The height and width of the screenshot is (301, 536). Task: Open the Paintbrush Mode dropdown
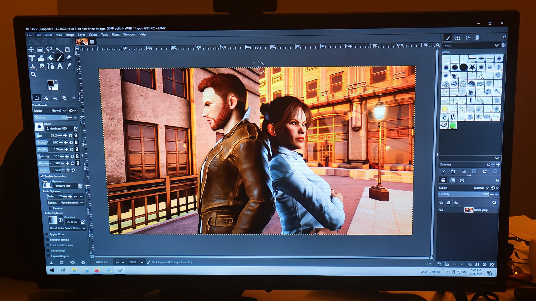coord(50,111)
